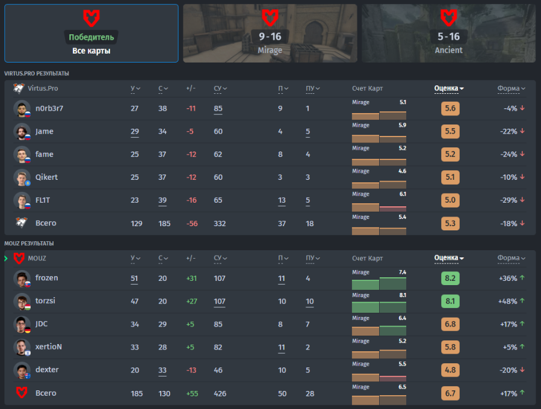
Task: Sort Virtus.Pro table by СУ column
Action: (x=220, y=88)
